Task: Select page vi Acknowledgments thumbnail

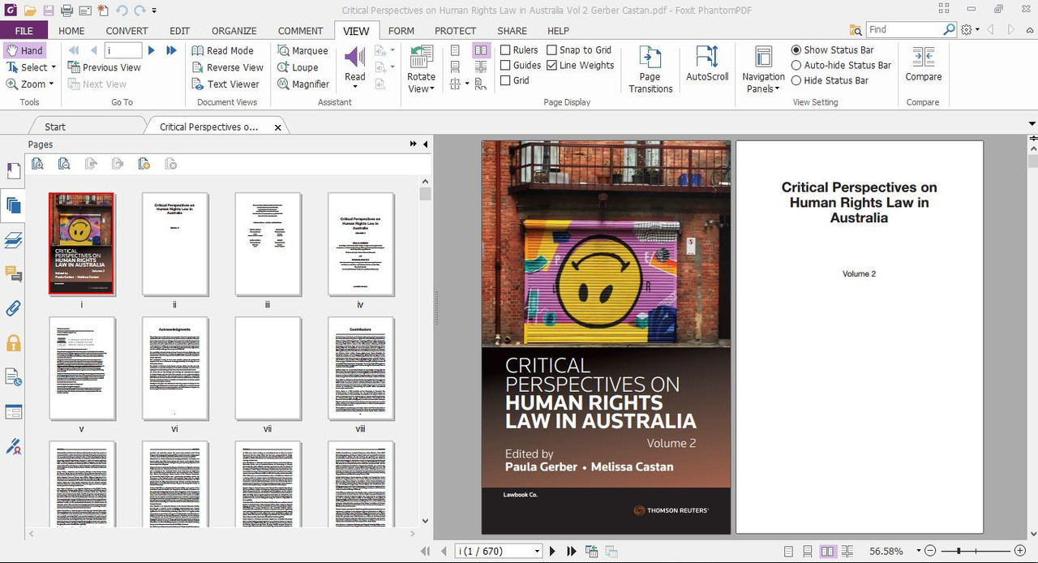Action: (x=174, y=368)
